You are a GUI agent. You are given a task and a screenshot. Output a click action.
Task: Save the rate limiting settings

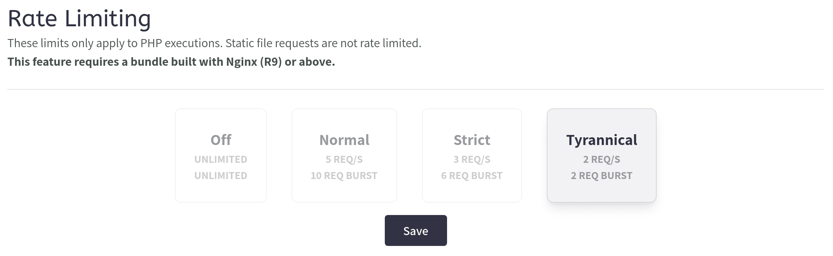[416, 230]
